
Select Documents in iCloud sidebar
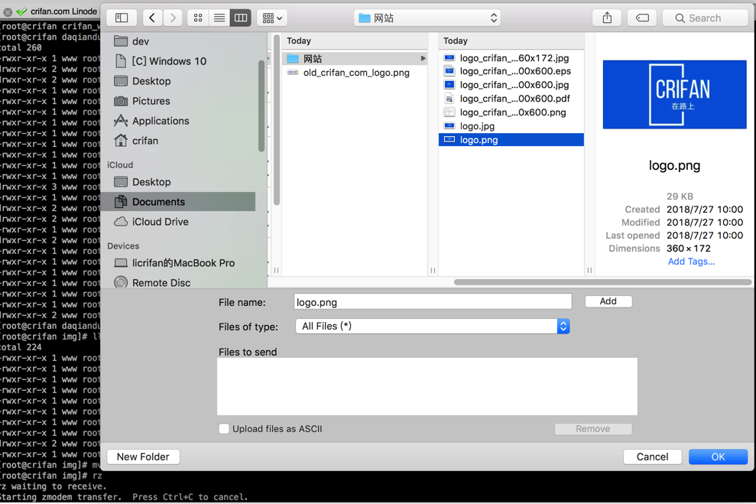(x=178, y=202)
